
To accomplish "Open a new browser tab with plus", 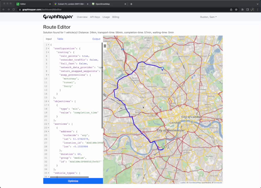I will click(x=131, y=4).
